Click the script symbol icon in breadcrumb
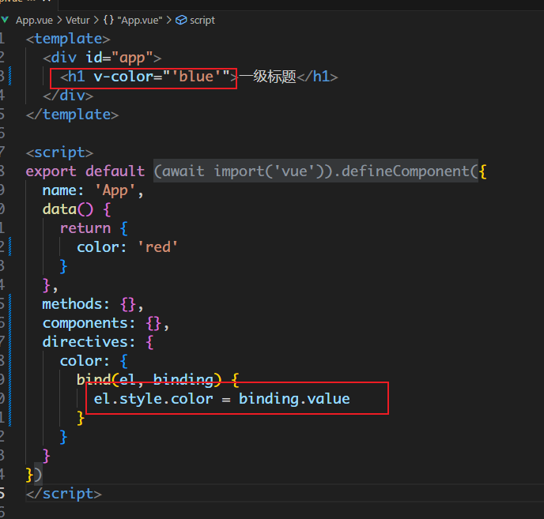Viewport: 544px width, 519px height. coord(180,20)
